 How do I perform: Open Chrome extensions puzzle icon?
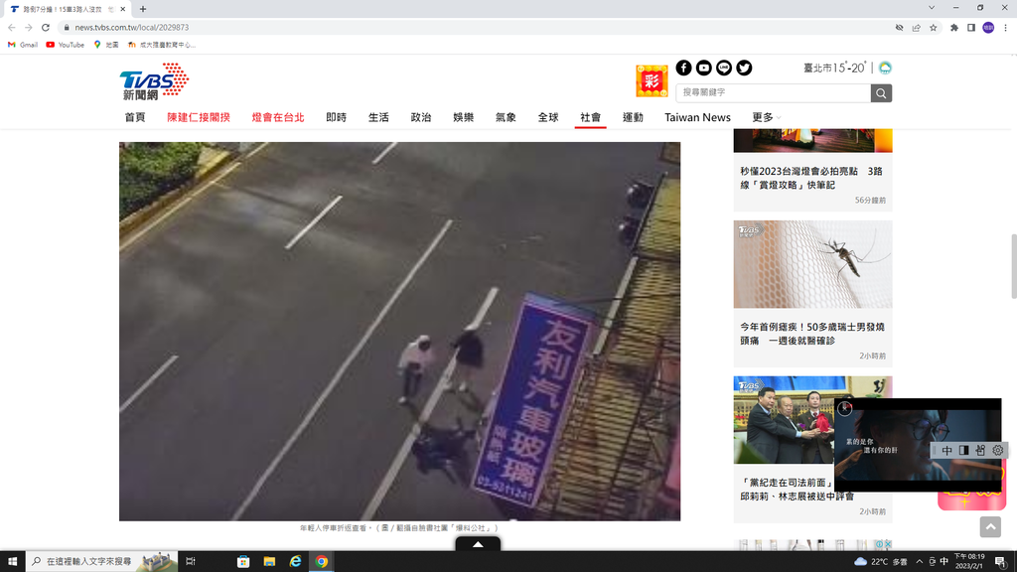pos(954,28)
